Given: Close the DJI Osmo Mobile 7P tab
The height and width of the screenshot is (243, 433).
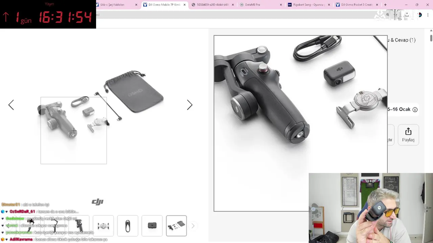Looking at the screenshot, I should click(x=184, y=5).
